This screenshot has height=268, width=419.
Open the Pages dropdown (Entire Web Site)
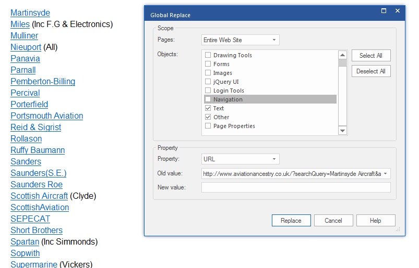point(240,40)
